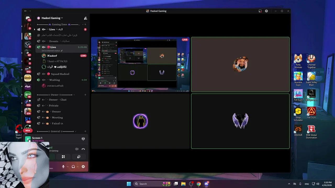
Task: Join the Waiting voice channel
Action: click(x=62, y=80)
